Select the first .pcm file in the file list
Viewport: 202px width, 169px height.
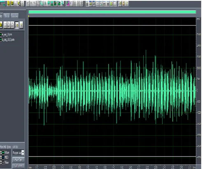pyautogui.click(x=6, y=34)
